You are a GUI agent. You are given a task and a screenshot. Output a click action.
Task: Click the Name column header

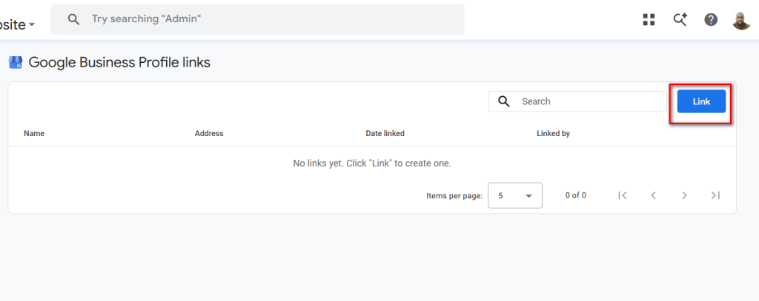[x=34, y=133]
